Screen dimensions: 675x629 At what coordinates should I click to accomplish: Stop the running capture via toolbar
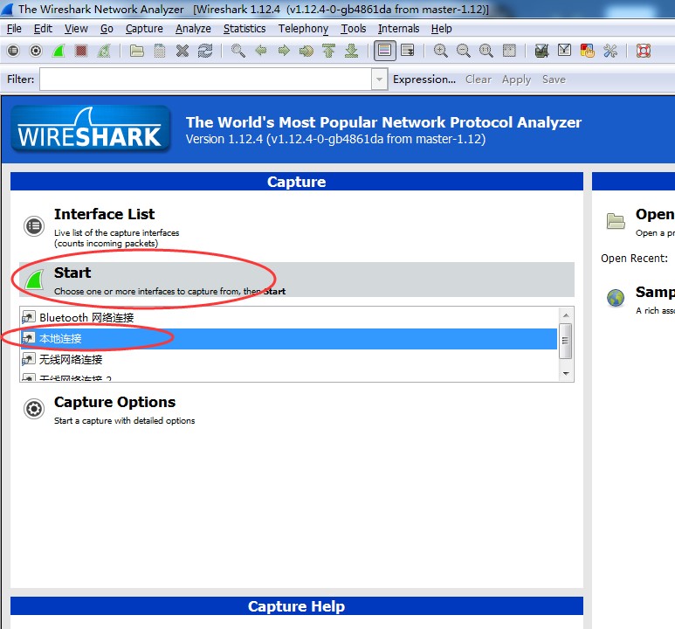(81, 51)
